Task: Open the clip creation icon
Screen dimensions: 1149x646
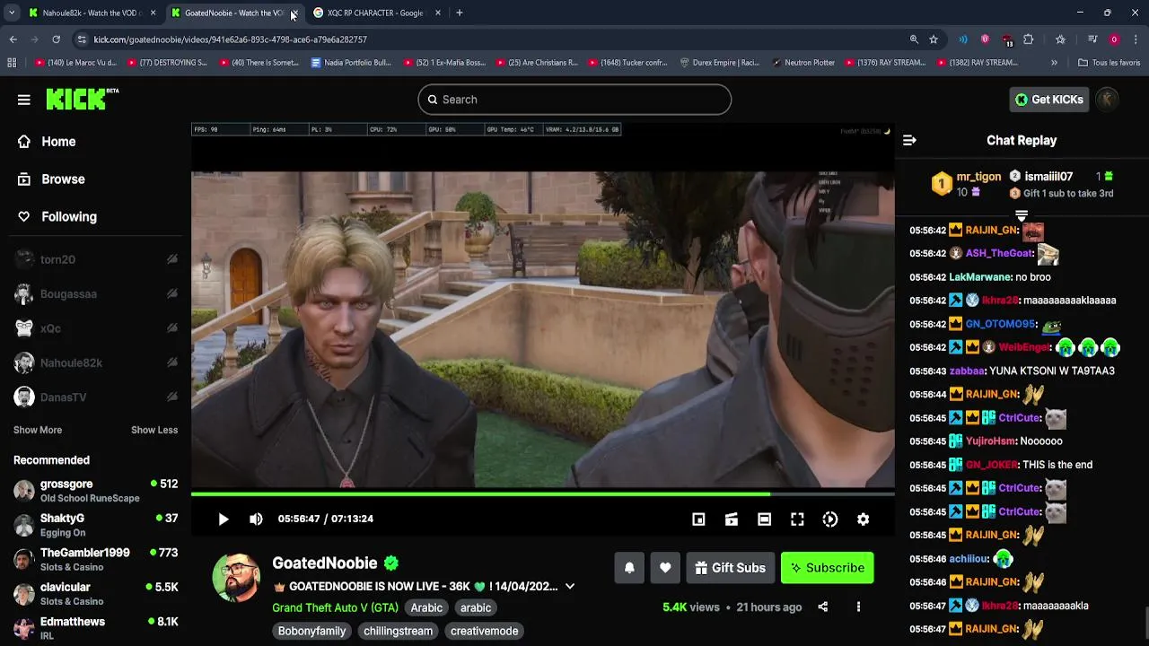Action: pyautogui.click(x=732, y=519)
